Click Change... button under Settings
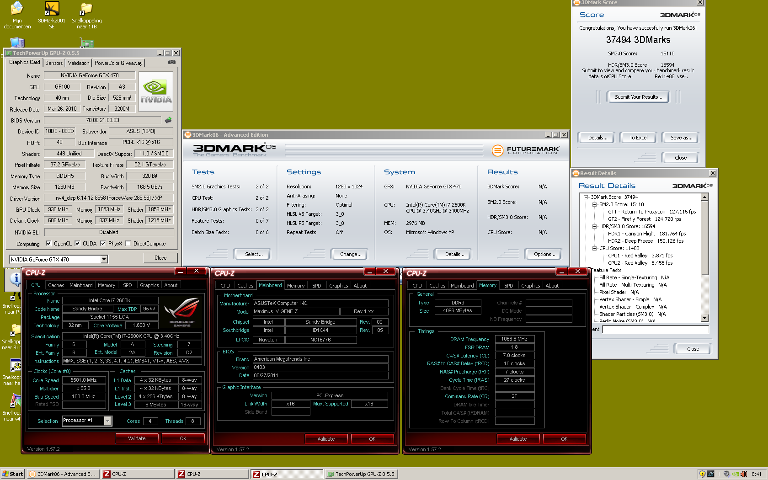This screenshot has width=768, height=480. tap(351, 254)
